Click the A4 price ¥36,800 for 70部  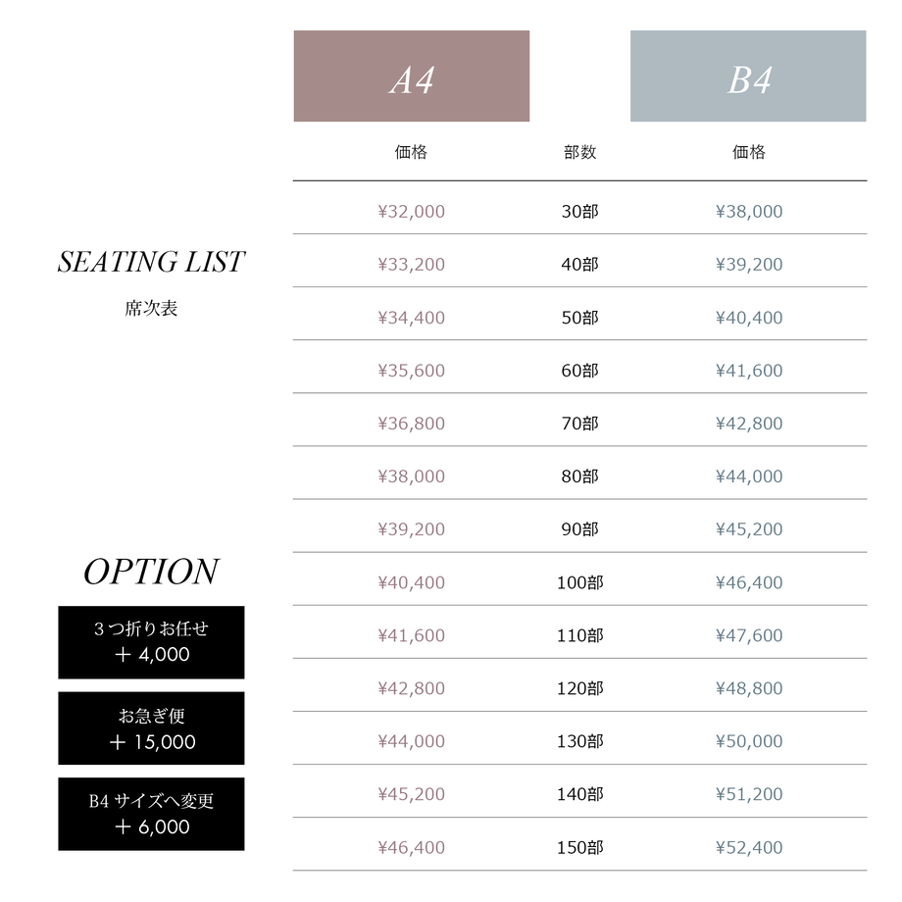[x=412, y=424]
